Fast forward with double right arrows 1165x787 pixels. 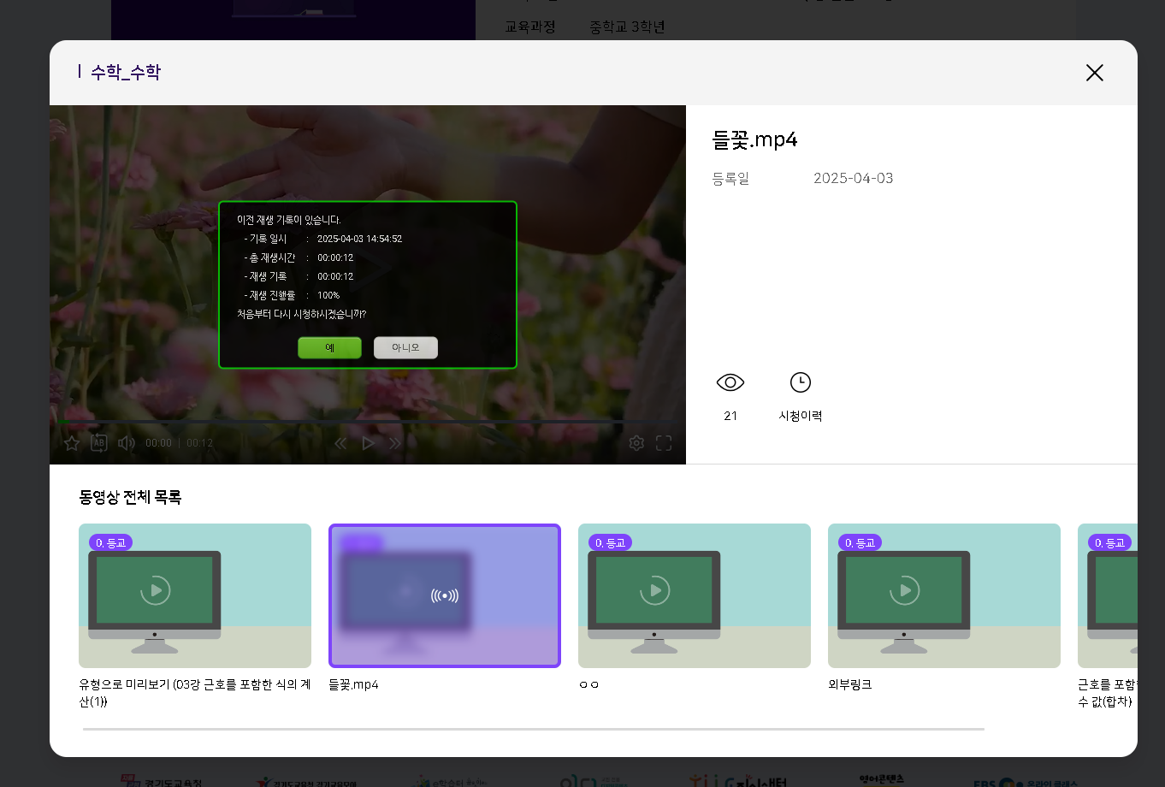tap(395, 443)
